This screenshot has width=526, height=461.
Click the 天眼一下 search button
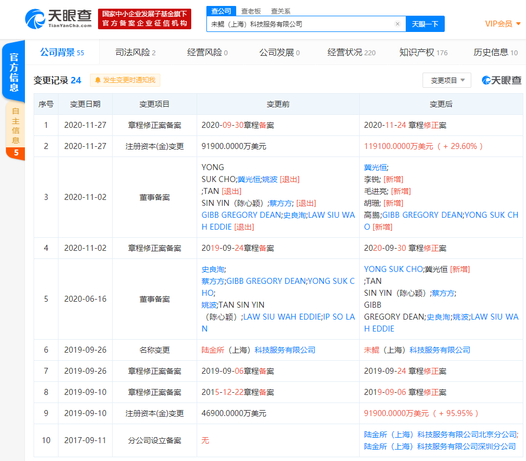point(425,24)
